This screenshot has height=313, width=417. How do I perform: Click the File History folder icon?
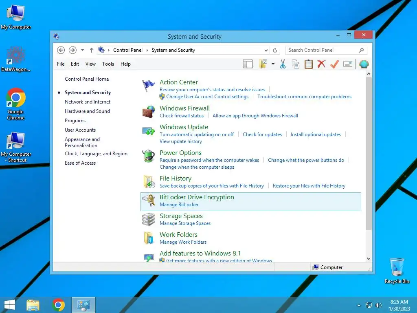click(149, 182)
